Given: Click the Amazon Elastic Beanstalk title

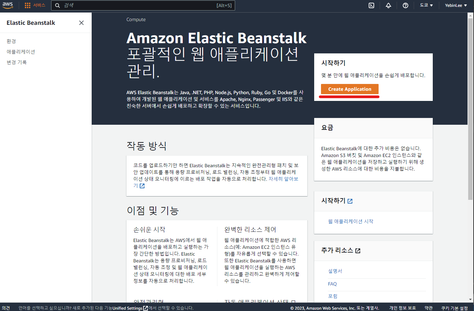Looking at the screenshot, I should [216, 38].
